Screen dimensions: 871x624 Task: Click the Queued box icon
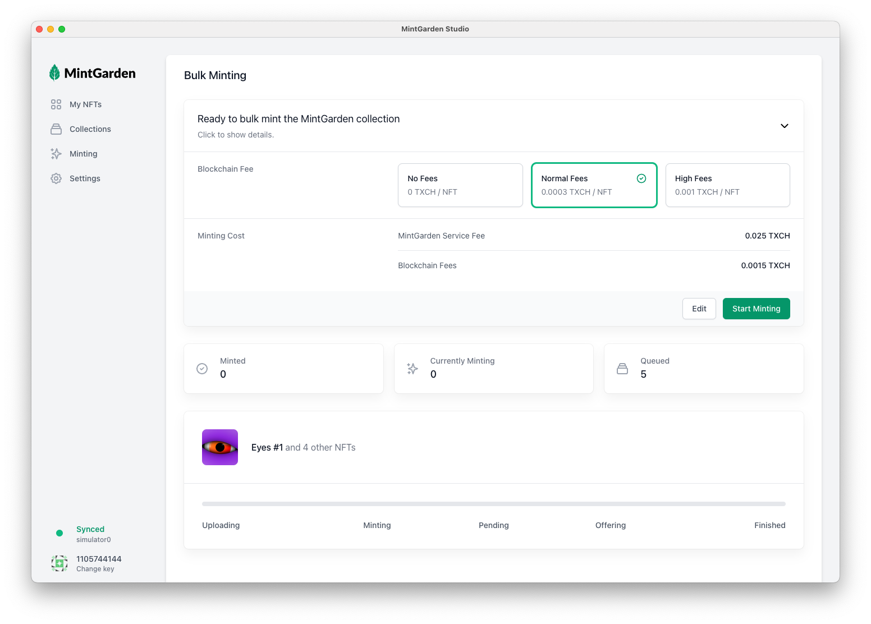tap(622, 368)
